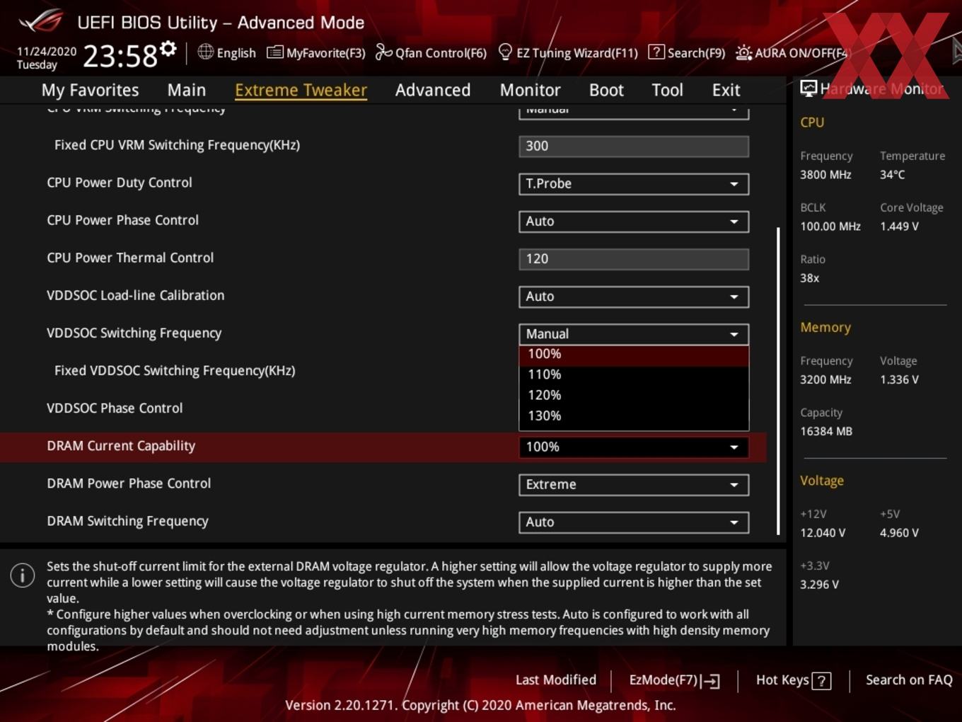The image size is (962, 722).
Task: Click the info icon beside the description
Action: pyautogui.click(x=23, y=575)
